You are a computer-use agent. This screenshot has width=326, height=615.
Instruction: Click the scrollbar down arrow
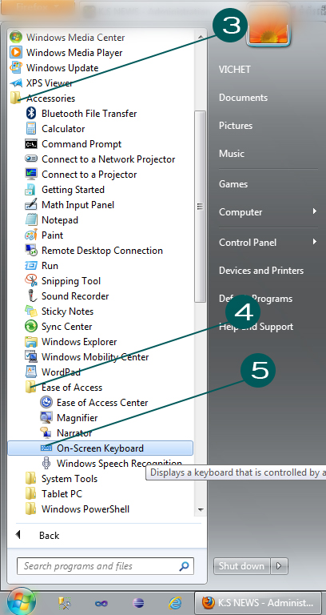click(x=201, y=509)
